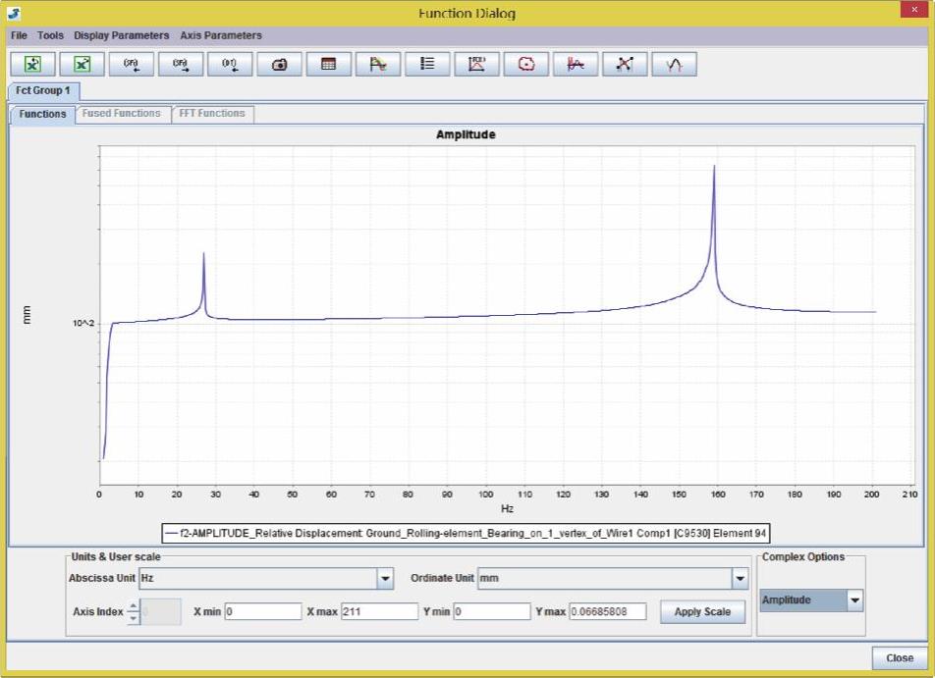Open the Tools menu

pos(50,35)
